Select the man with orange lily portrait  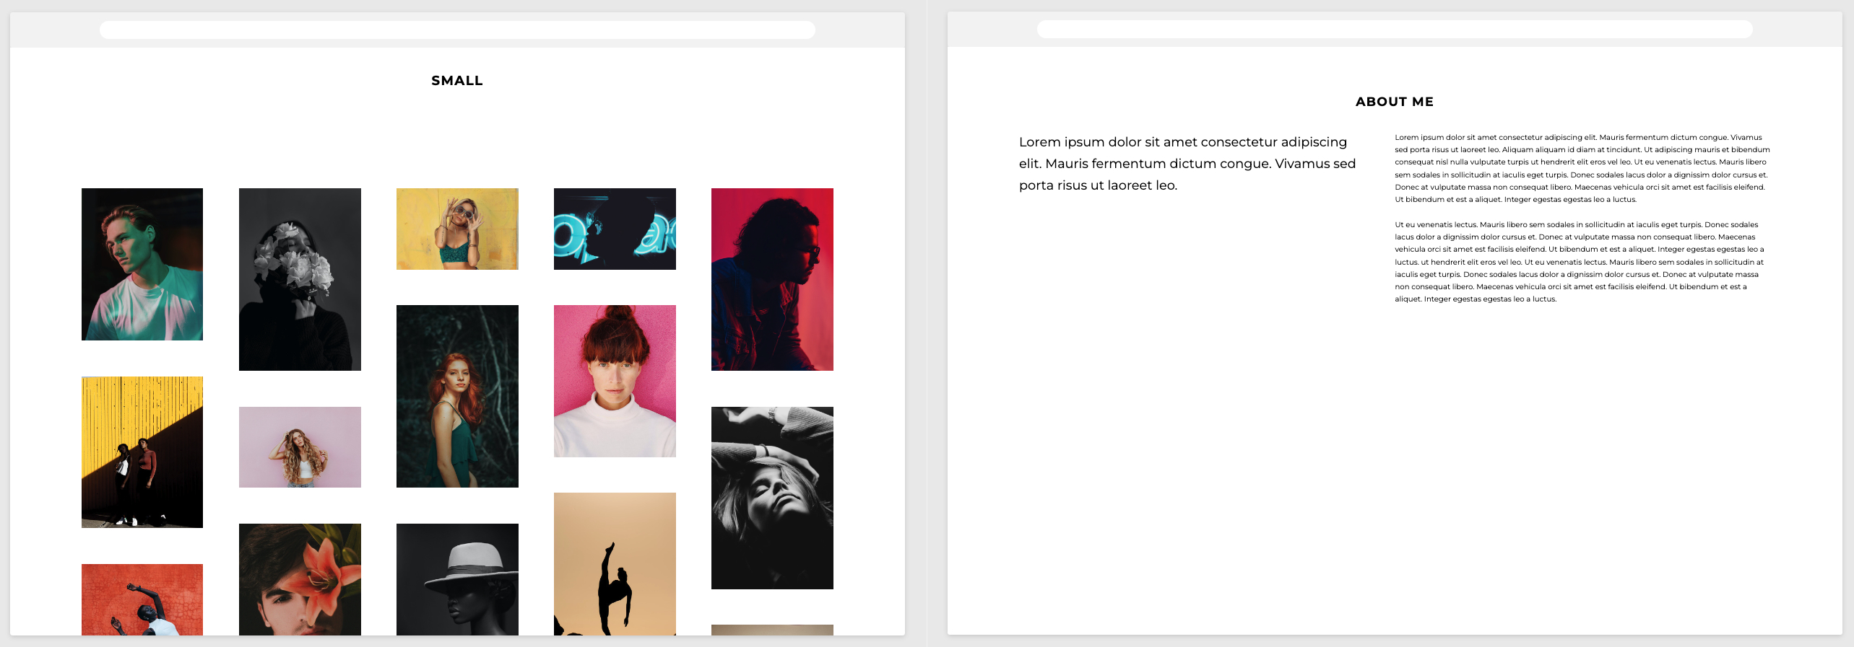point(300,579)
